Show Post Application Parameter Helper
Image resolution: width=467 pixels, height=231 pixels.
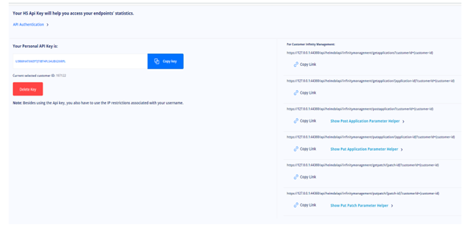pos(365,121)
